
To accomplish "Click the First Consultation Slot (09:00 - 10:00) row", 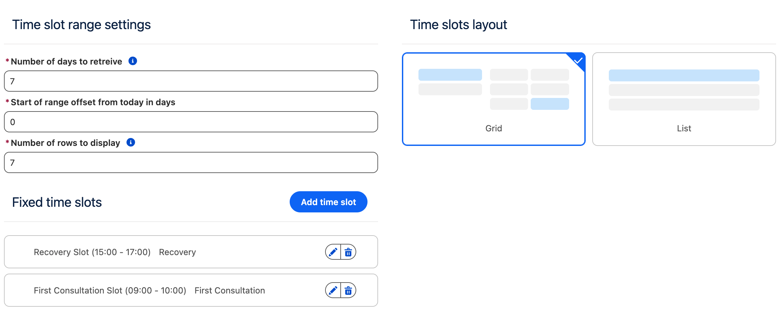I will pos(110,290).
